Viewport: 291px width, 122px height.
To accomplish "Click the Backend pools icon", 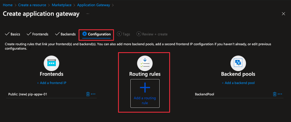I will [x=238, y=63].
